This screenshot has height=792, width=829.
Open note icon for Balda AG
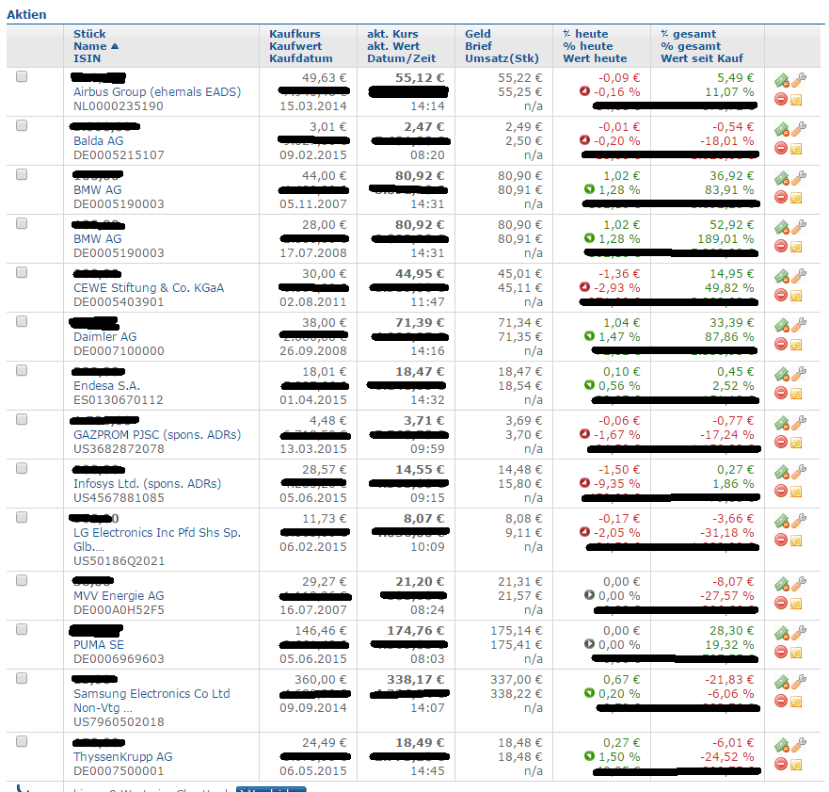coord(796,149)
